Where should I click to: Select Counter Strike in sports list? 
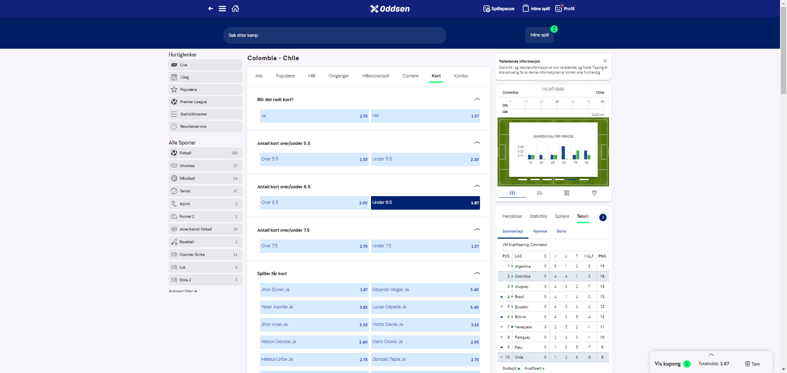[x=205, y=255]
